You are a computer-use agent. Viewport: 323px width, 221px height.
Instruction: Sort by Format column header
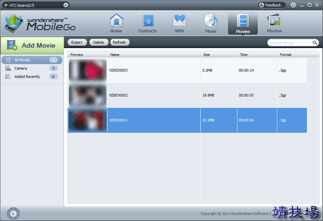point(292,54)
